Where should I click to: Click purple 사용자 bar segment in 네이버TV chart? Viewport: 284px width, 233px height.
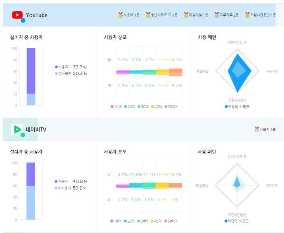coord(31,174)
